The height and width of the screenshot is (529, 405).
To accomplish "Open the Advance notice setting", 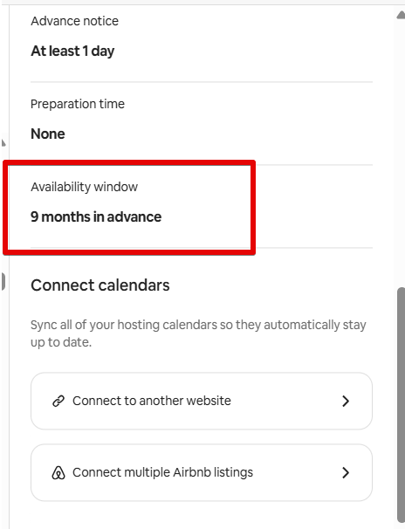I will 202,40.
